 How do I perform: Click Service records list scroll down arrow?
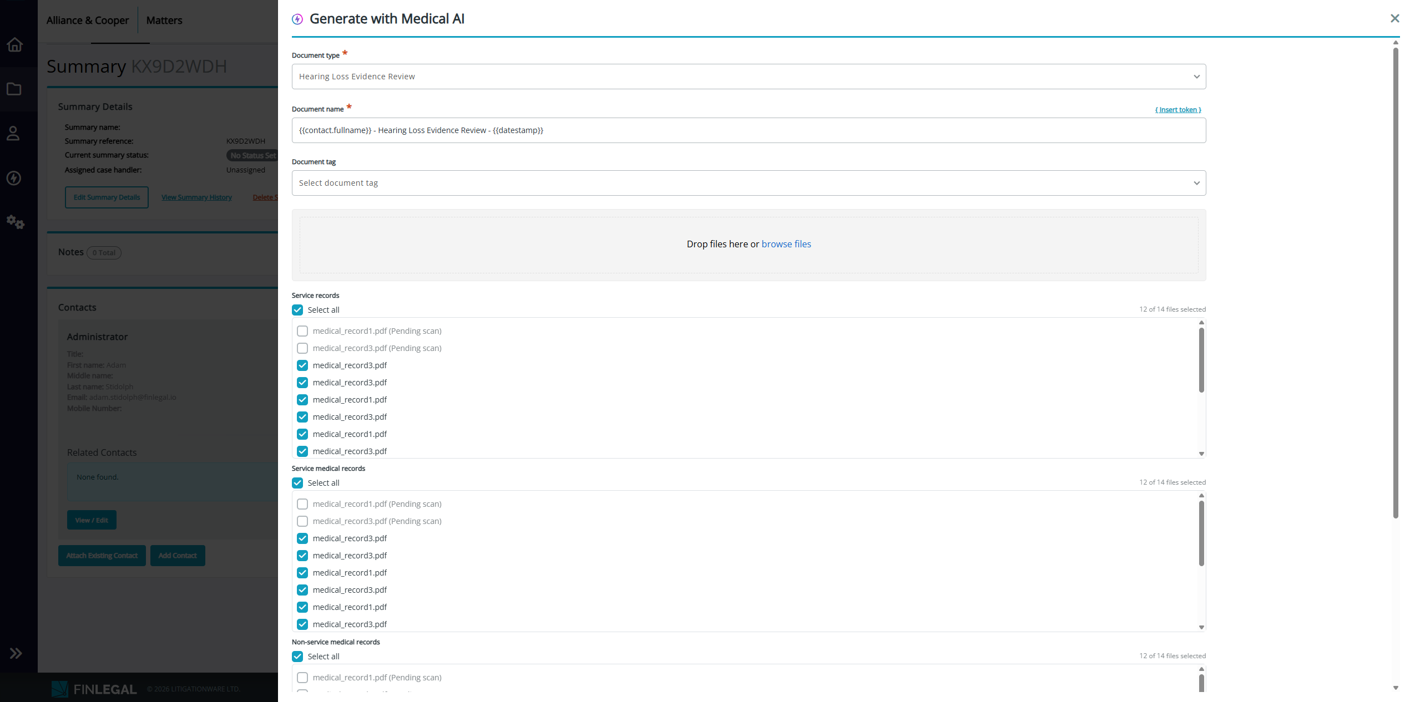tap(1201, 454)
